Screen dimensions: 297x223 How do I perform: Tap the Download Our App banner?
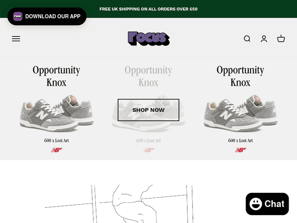tap(47, 17)
